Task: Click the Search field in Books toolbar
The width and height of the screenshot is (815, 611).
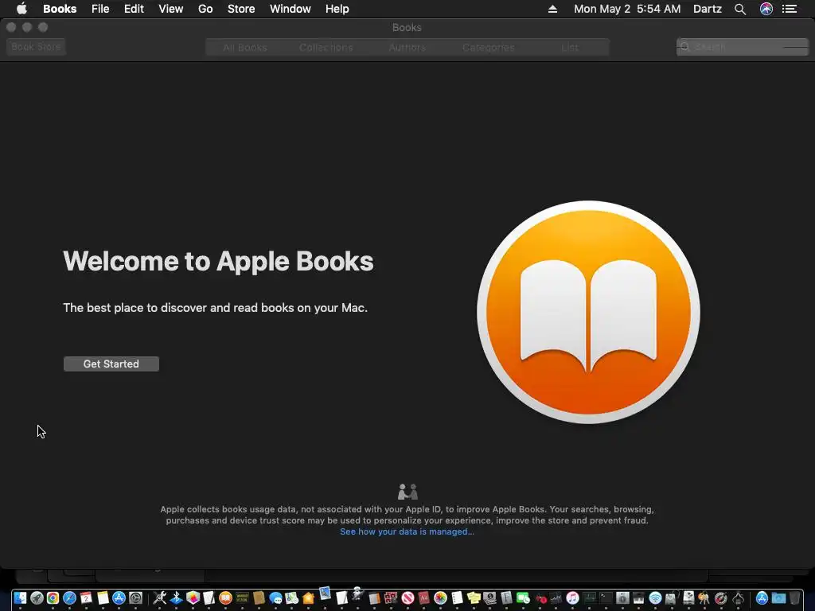Action: pyautogui.click(x=743, y=47)
